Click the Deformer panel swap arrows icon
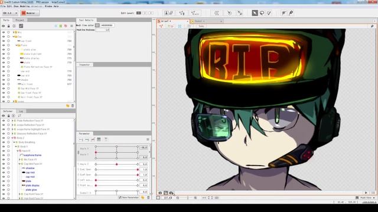 19,115
